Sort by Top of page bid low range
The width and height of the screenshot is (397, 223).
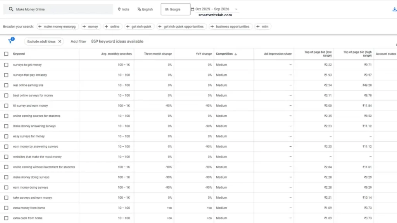coord(318,53)
